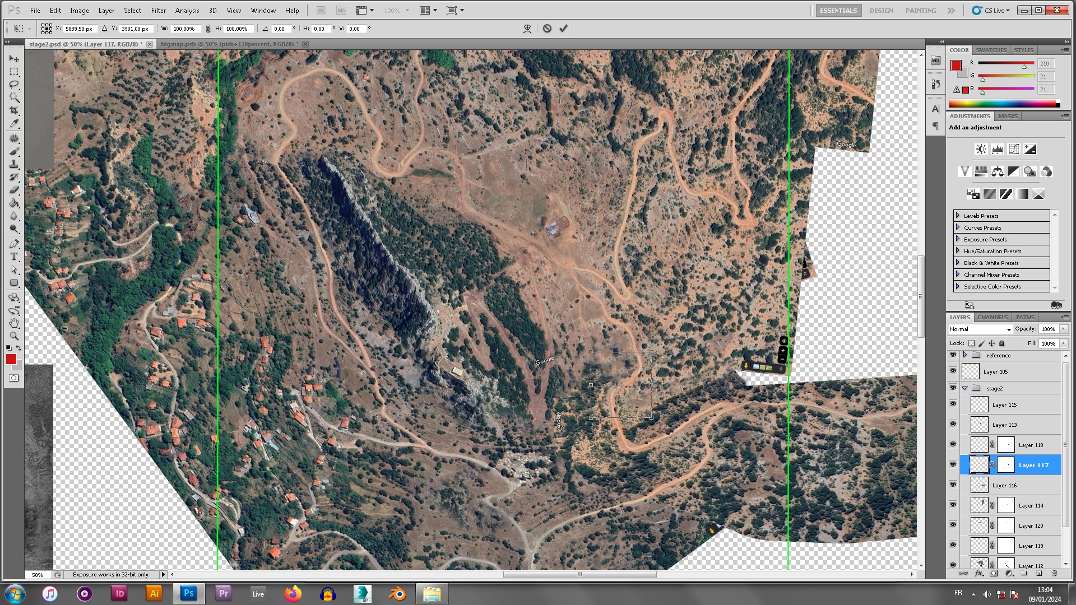
Task: Select the Lasso tool
Action: click(14, 85)
